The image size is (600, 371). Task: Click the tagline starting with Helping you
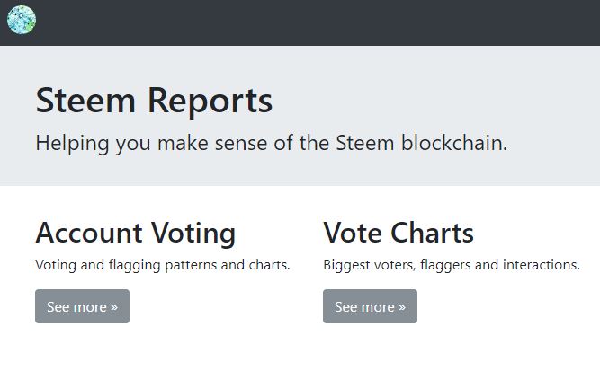pyautogui.click(x=271, y=143)
